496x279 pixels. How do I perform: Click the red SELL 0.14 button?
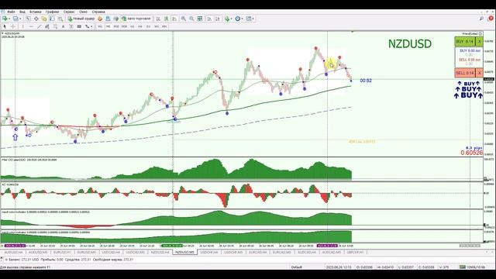[x=465, y=73]
